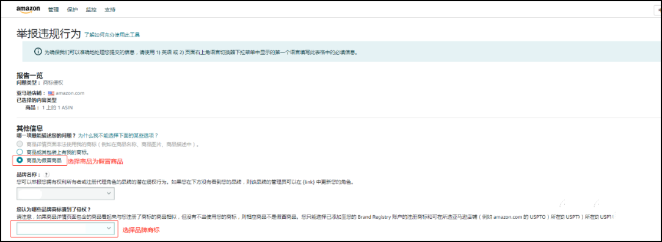Image resolution: width=662 pixels, height=242 pixels.
Task: Click the question mark help icon beside 品牌名称
Action: pyautogui.click(x=47, y=174)
